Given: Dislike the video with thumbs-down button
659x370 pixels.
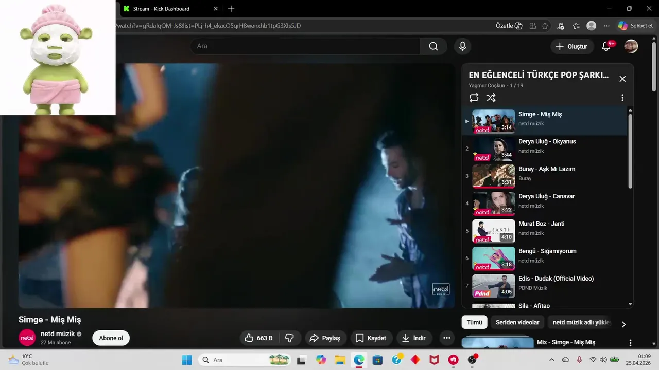Looking at the screenshot, I should pyautogui.click(x=289, y=338).
